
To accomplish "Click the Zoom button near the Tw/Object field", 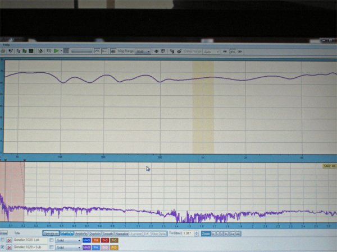I will click(206, 233).
